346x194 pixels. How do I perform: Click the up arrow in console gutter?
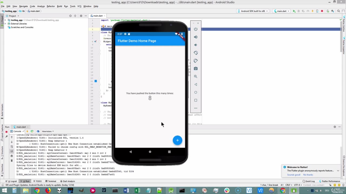pyautogui.click(x=12, y=137)
